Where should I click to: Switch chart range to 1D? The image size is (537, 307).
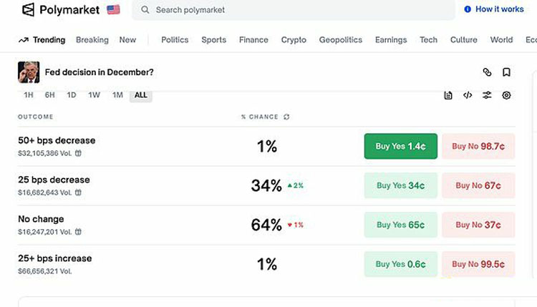pos(72,95)
